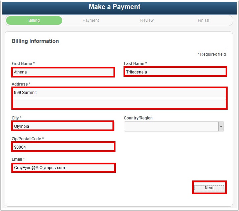Click the Email label above the field
This screenshot has height=211, width=239.
pyautogui.click(x=18, y=159)
